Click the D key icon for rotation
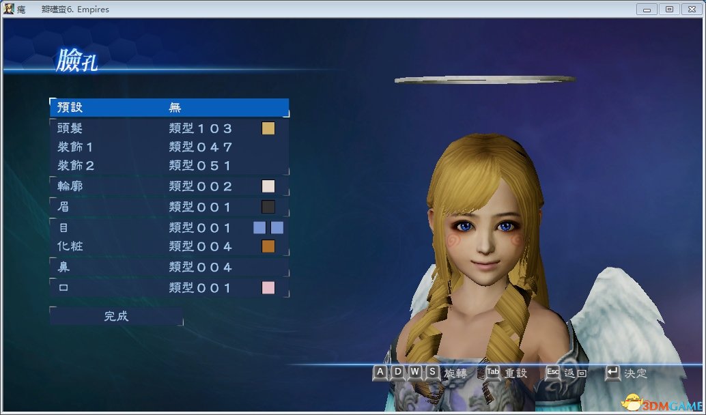Image resolution: width=706 pixels, height=415 pixels. (397, 372)
